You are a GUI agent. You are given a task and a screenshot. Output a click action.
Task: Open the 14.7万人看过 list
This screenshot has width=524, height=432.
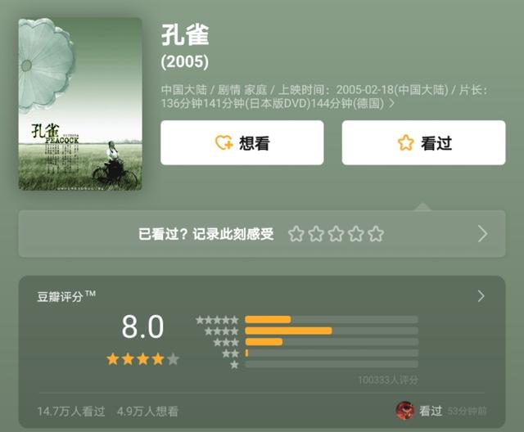click(x=71, y=412)
